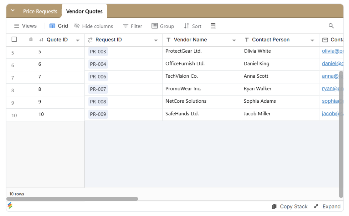The width and height of the screenshot is (349, 216).
Task: Click the 10 rows count label
Action: tap(17, 194)
